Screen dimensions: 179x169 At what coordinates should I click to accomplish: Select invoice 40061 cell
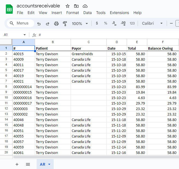(x=24, y=153)
